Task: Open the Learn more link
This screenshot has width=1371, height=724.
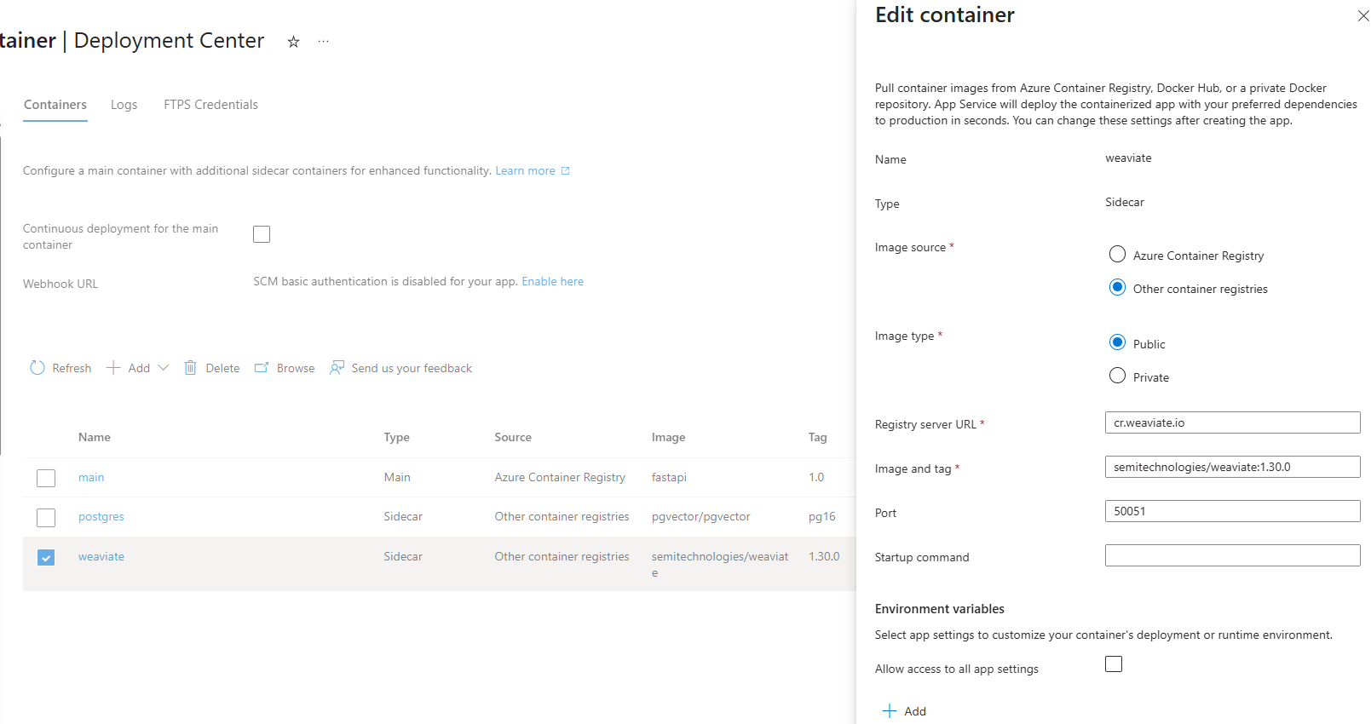Action: [525, 171]
